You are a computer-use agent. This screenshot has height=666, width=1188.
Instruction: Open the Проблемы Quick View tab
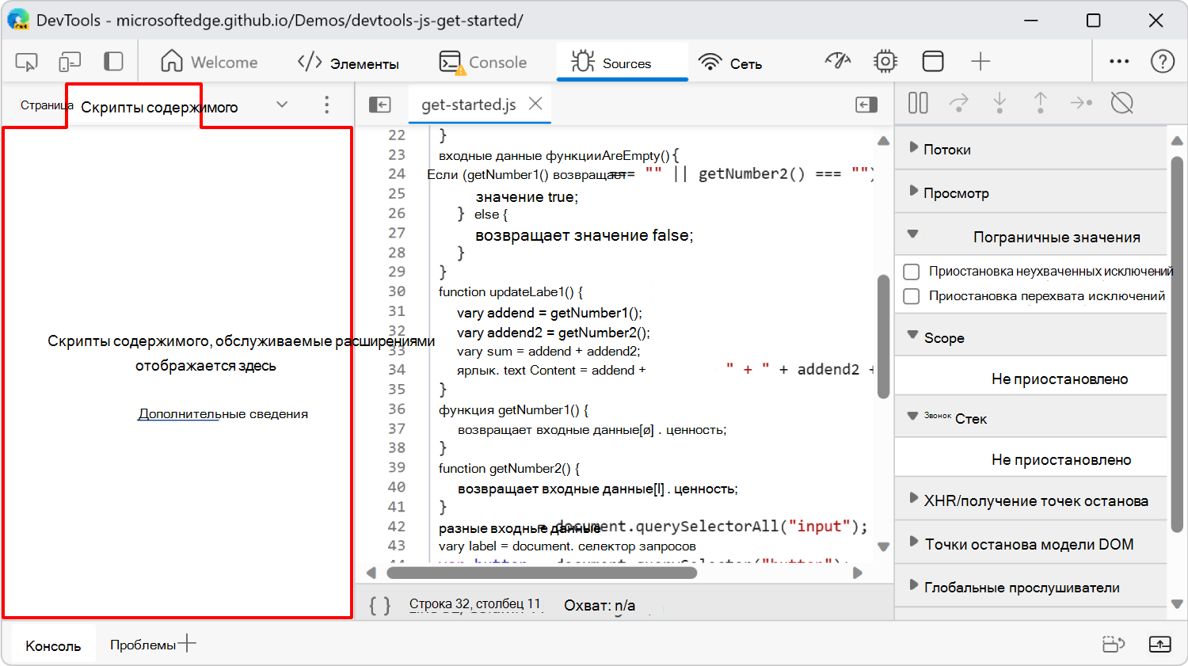[x=143, y=645]
